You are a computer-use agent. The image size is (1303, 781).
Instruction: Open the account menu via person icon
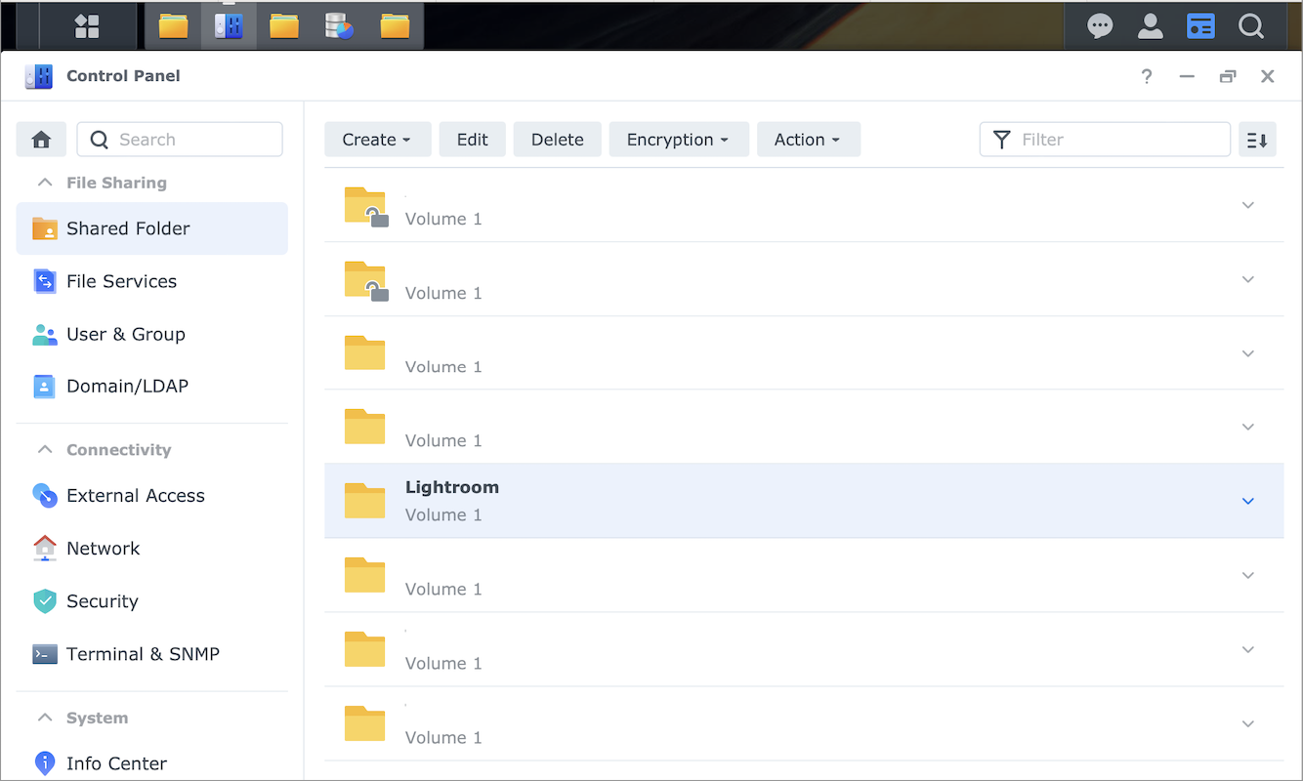point(1151,25)
